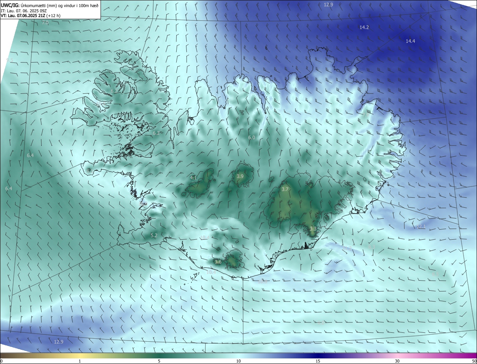Image resolution: width=477 pixels, height=364 pixels.
Task: Click the 6.0 value label
Action: [252, 138]
